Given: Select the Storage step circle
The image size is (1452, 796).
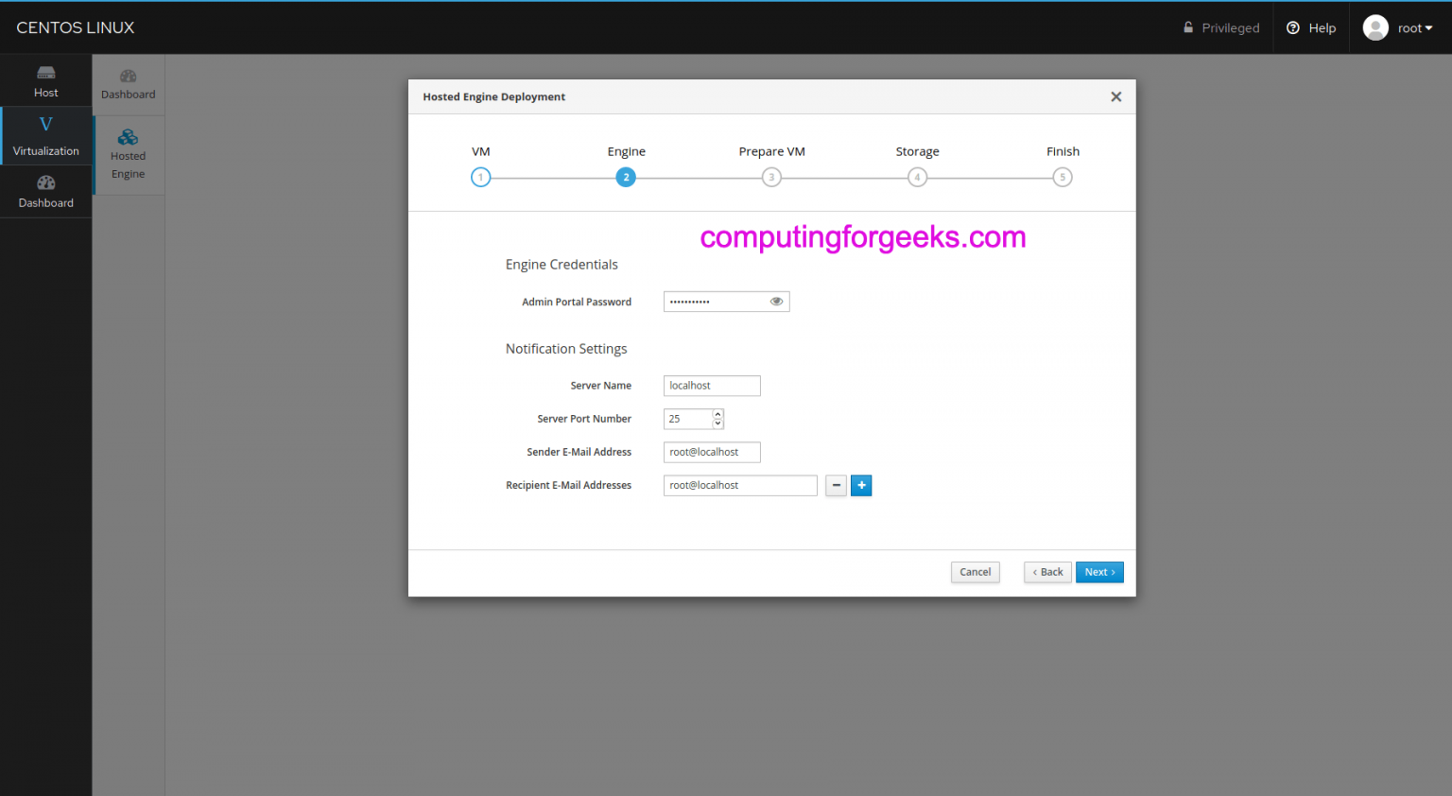Looking at the screenshot, I should [x=917, y=177].
